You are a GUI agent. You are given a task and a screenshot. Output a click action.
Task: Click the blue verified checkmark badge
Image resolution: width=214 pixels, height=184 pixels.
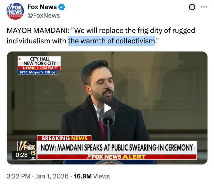(x=61, y=7)
